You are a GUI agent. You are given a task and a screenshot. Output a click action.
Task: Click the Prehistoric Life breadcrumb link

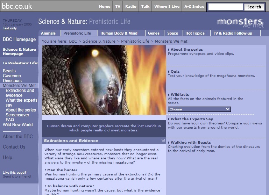(x=135, y=41)
